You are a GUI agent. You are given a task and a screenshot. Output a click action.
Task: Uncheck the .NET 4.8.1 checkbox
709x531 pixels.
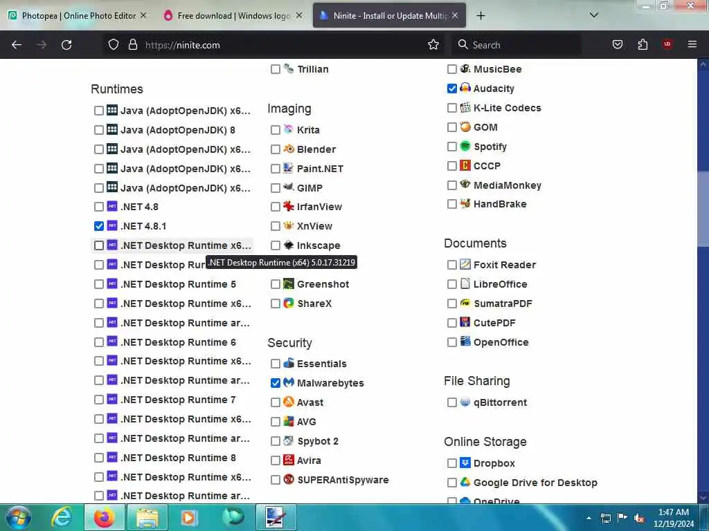98,226
